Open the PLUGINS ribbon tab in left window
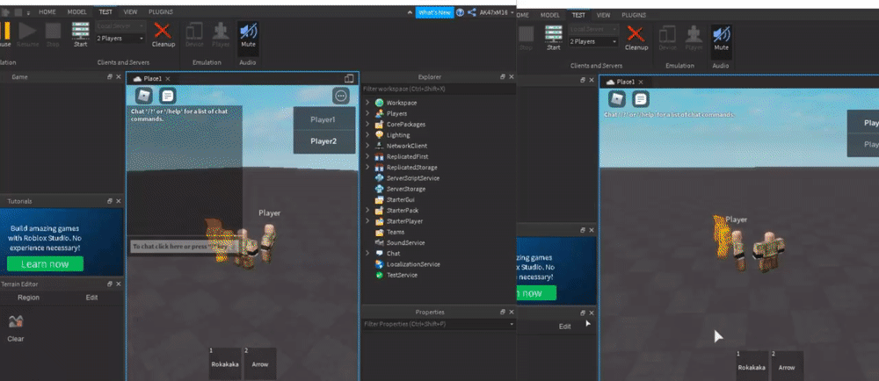This screenshot has width=879, height=381. (160, 11)
